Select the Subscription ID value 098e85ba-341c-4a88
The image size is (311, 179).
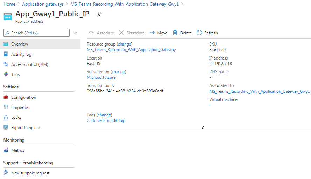[x=125, y=91]
